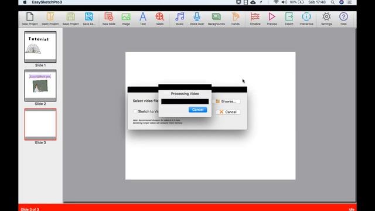Click the Video toolbar icon
The width and height of the screenshot is (375, 211).
160,19
